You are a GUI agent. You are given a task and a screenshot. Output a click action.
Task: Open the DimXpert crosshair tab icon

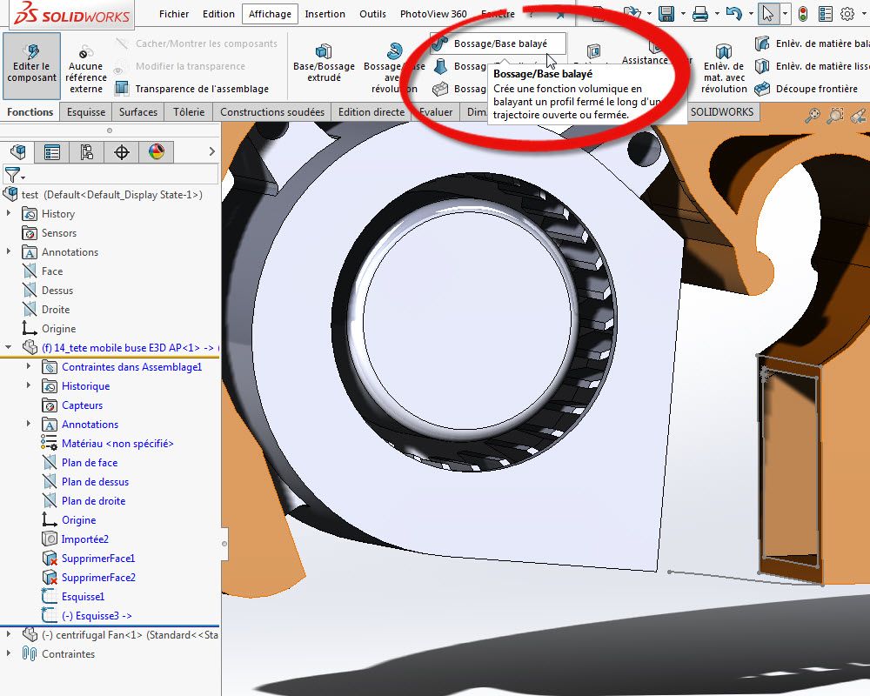122,151
